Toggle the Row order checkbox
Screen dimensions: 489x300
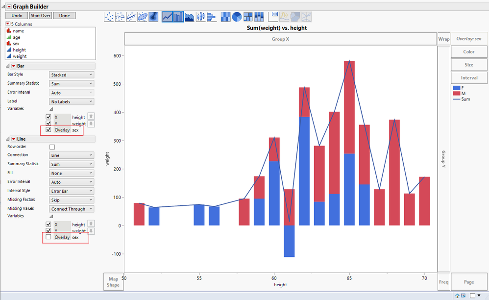tap(52, 147)
